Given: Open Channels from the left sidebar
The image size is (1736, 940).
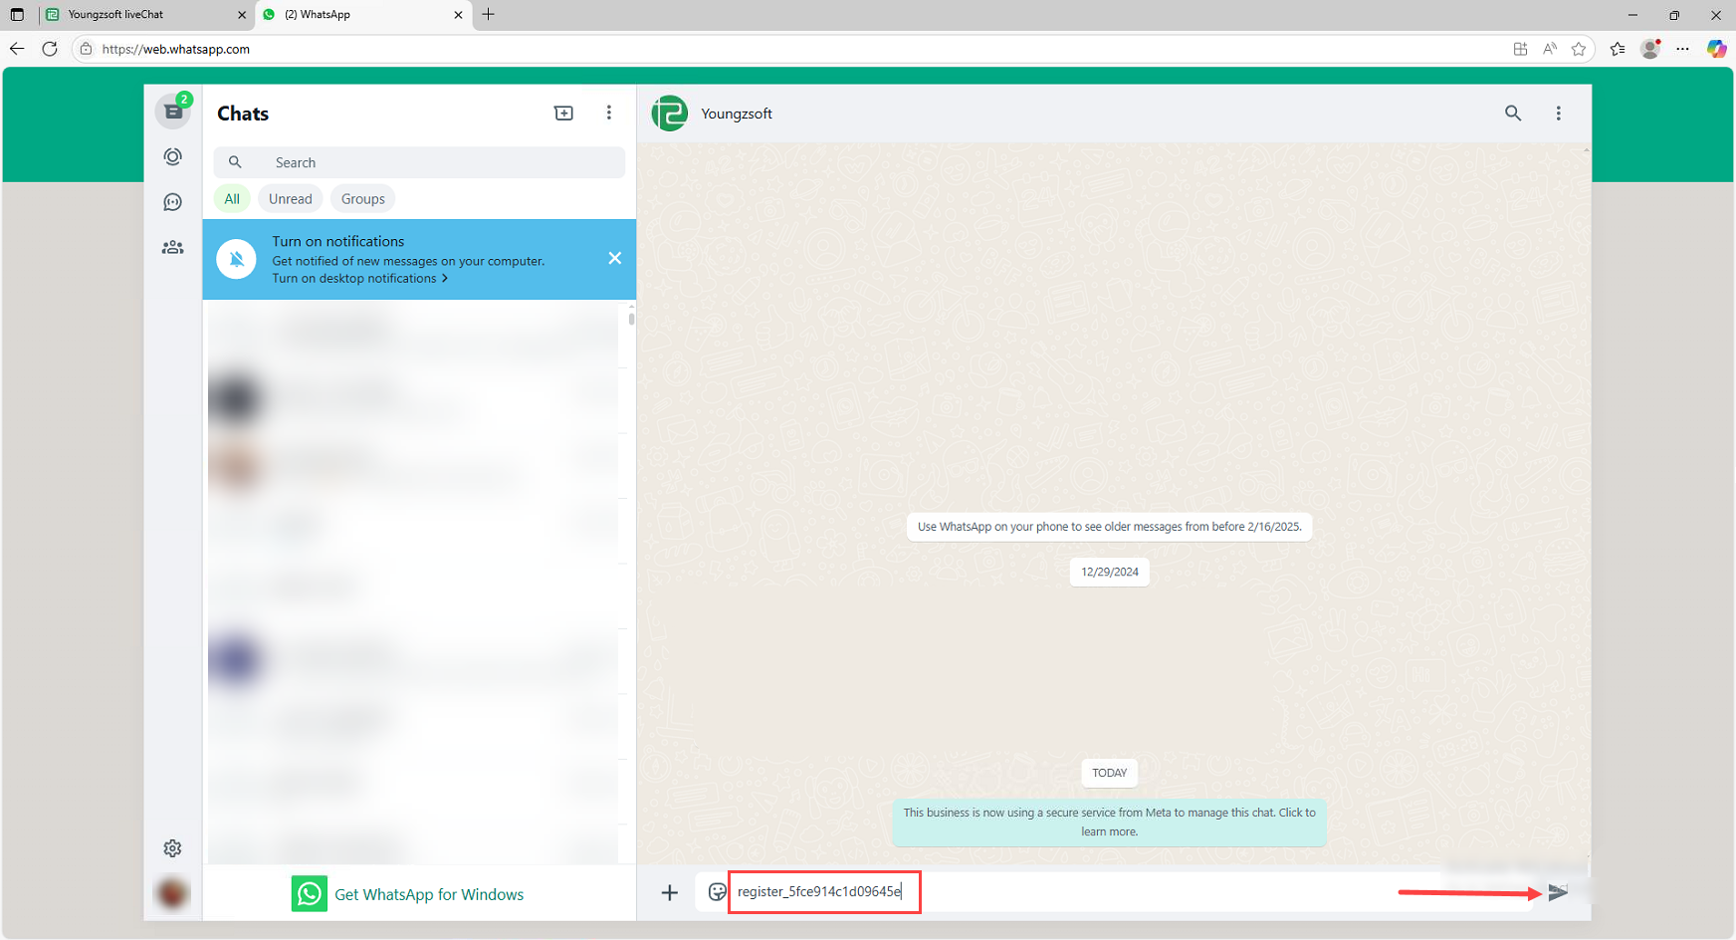Looking at the screenshot, I should (173, 202).
